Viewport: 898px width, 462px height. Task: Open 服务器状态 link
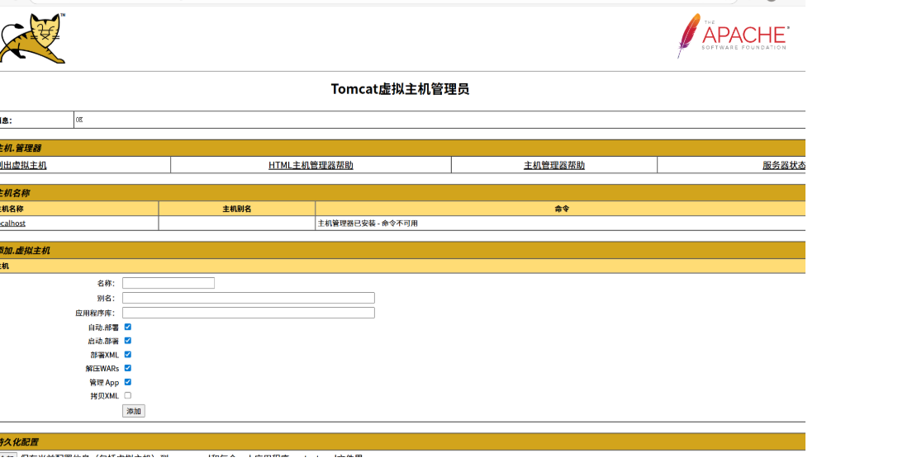point(783,165)
